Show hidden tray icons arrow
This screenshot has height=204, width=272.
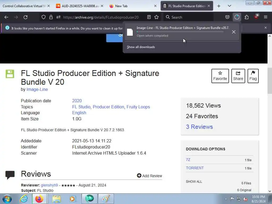226,199
